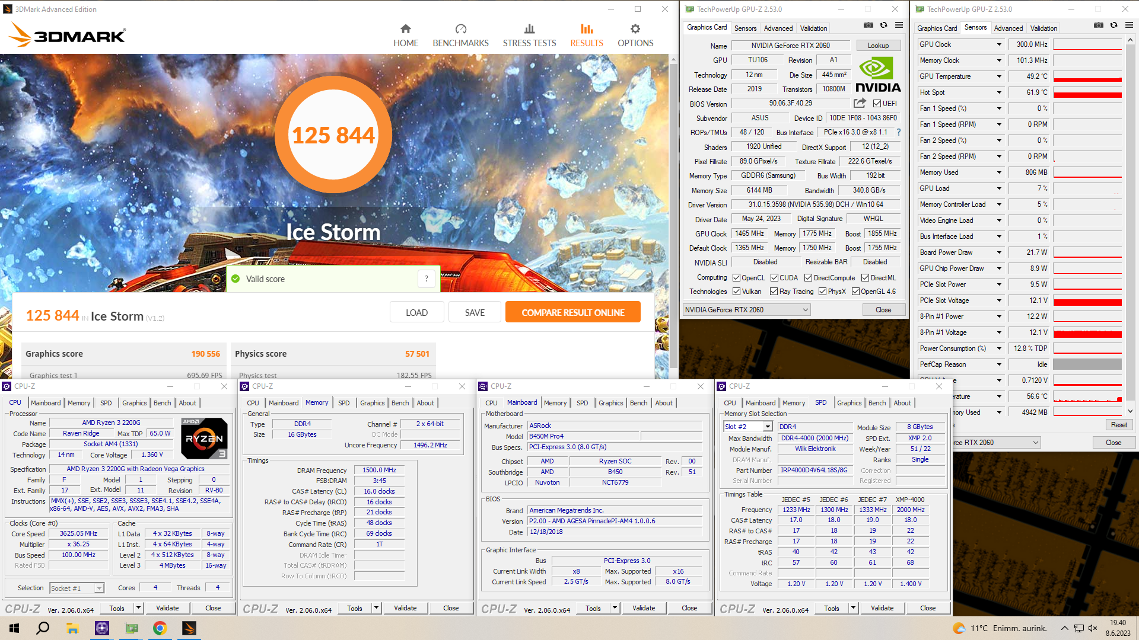
Task: Open GPU-Z taskbar icon
Action: [x=131, y=628]
